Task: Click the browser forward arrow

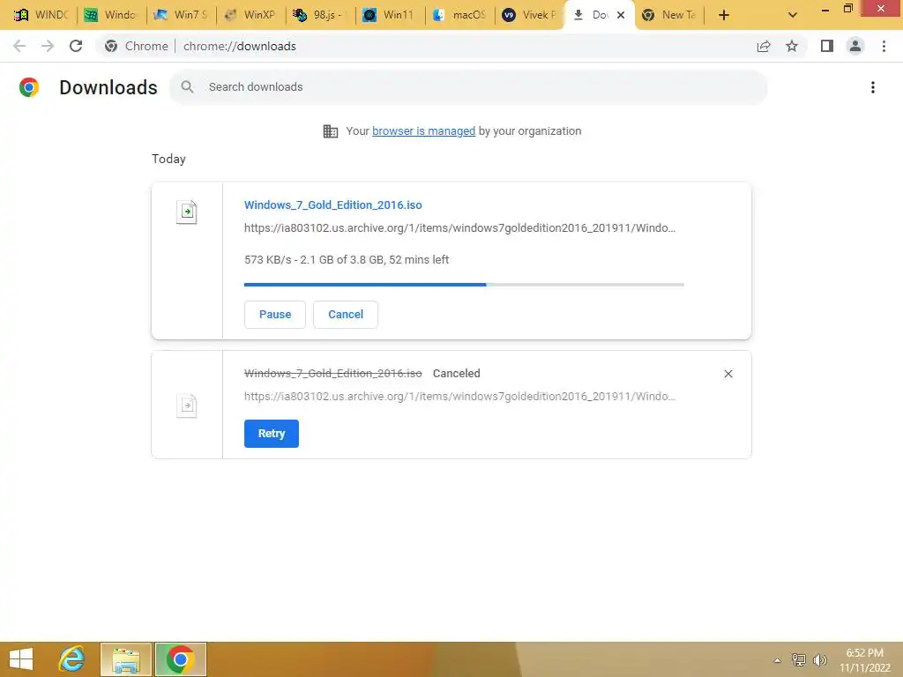Action: point(48,46)
